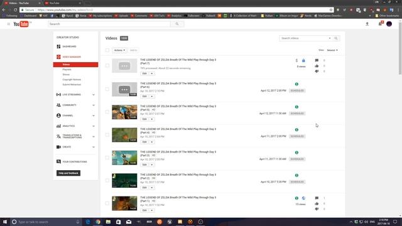Viewport: 402px width, 226px height.
Task: Click the Help and feedback button
Action: tap(68, 173)
